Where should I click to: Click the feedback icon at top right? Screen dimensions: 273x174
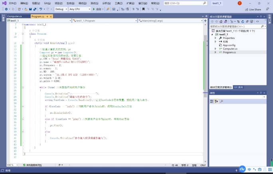[267, 9]
